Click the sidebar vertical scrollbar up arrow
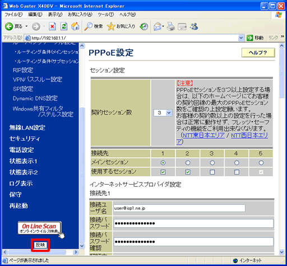Viewport: 287px width, 266px height. (82, 45)
